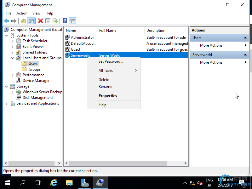252x189 pixels.
Task: Click the blue Back arrow in the toolbar
Action: pyautogui.click(x=7, y=21)
